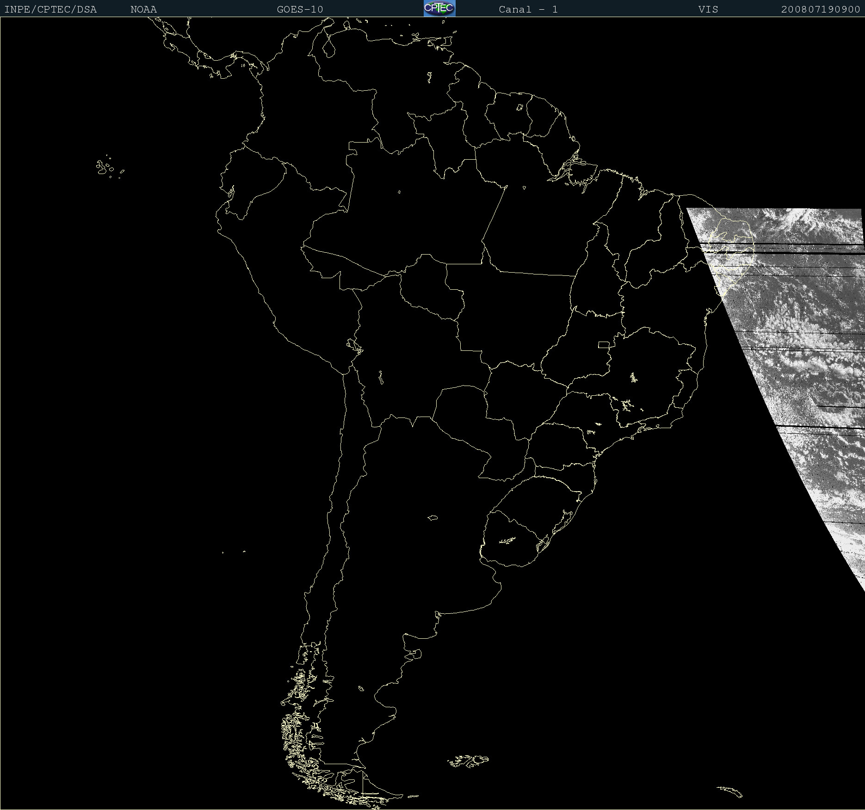
Task: Click the CPTEC logo in header
Action: [439, 8]
